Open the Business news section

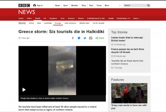53,18
